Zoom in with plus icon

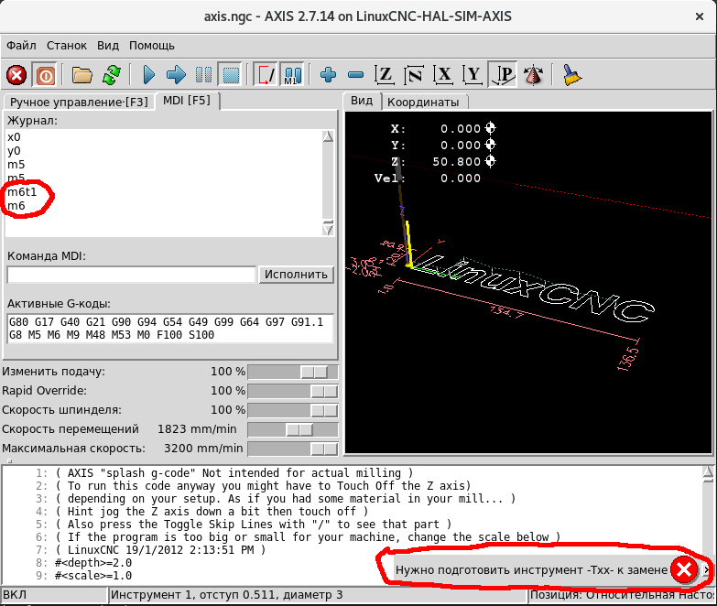[328, 75]
